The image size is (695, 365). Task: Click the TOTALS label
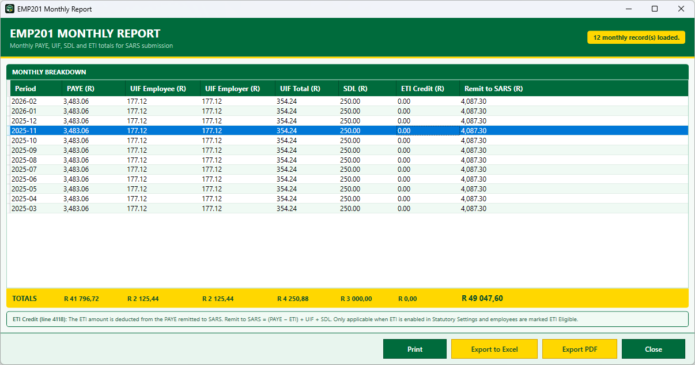(24, 299)
